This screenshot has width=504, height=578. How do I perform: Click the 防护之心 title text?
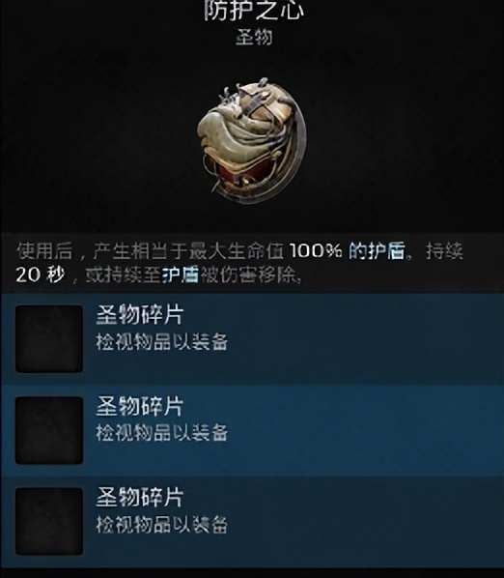click(x=254, y=11)
